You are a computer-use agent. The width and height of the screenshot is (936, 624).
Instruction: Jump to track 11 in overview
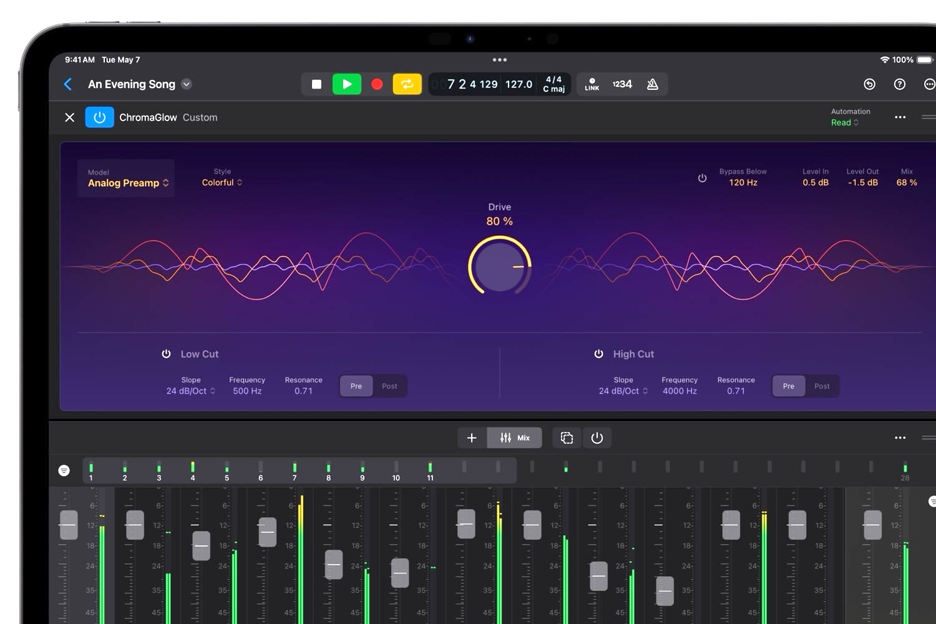(x=430, y=471)
